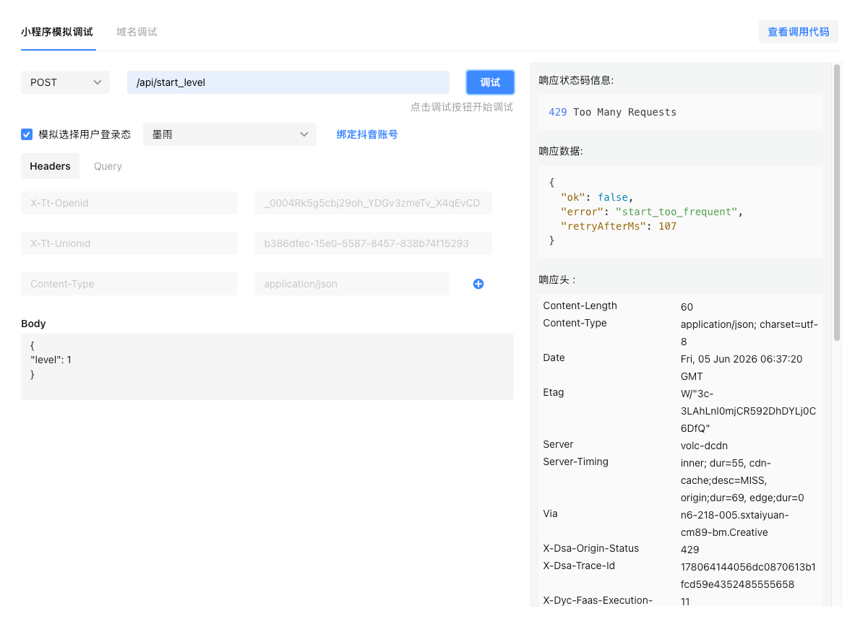This screenshot has height=624, width=842.
Task: Click the 响应状态码信息 section label
Action: (x=576, y=80)
